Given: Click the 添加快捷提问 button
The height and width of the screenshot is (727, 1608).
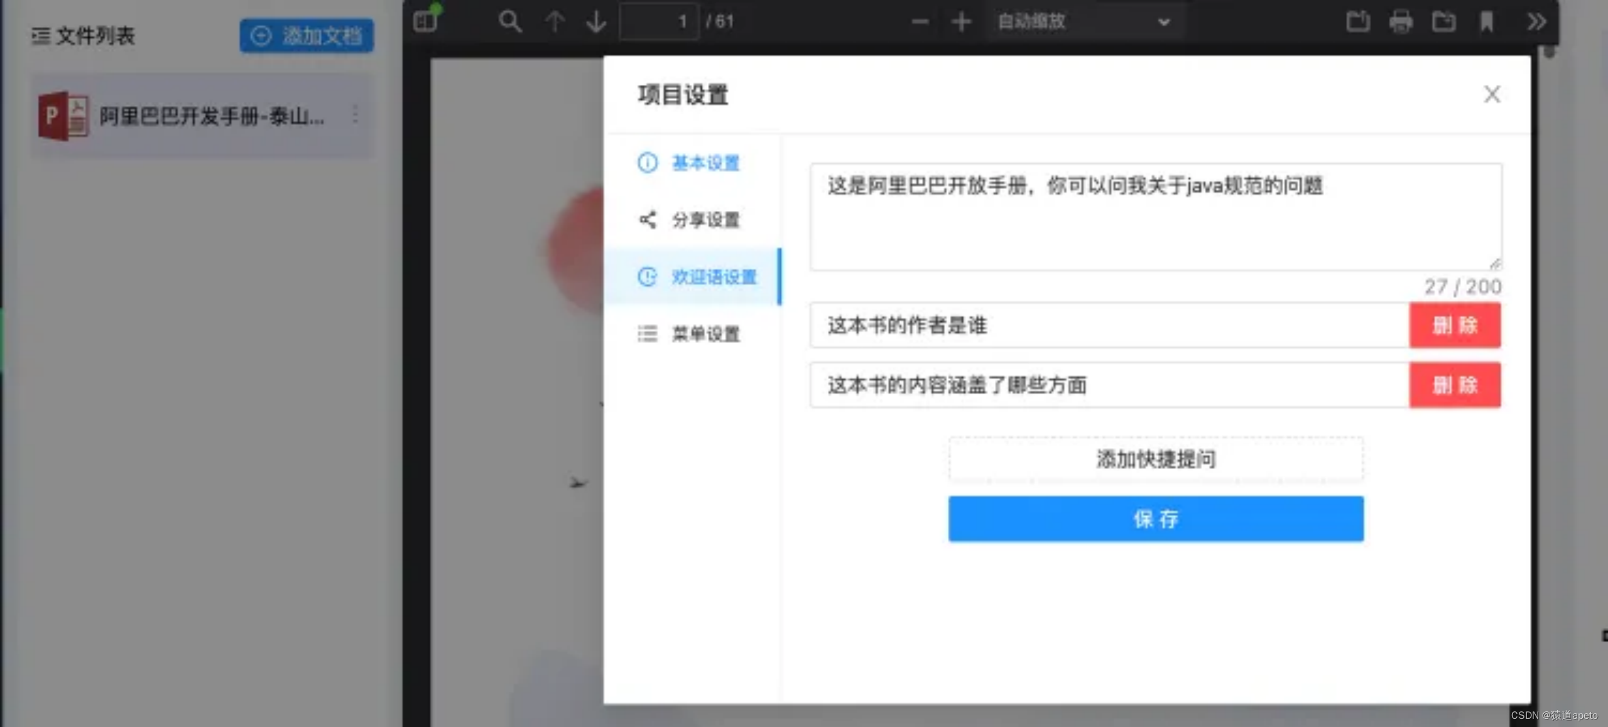Looking at the screenshot, I should point(1156,459).
